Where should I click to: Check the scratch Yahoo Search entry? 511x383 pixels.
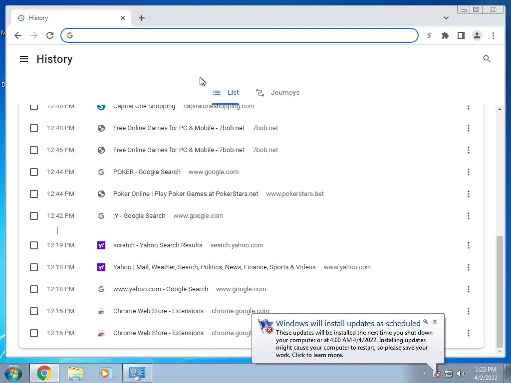pos(34,245)
